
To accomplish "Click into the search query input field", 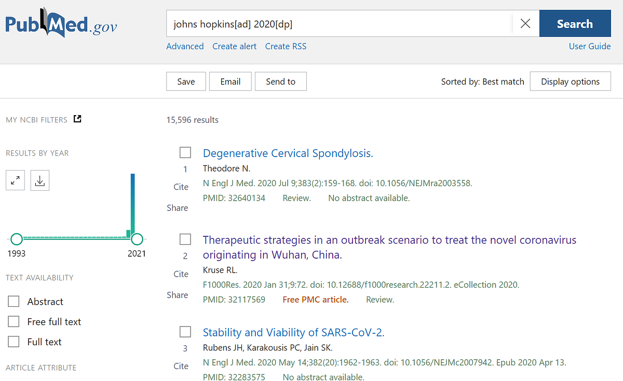I will (337, 24).
